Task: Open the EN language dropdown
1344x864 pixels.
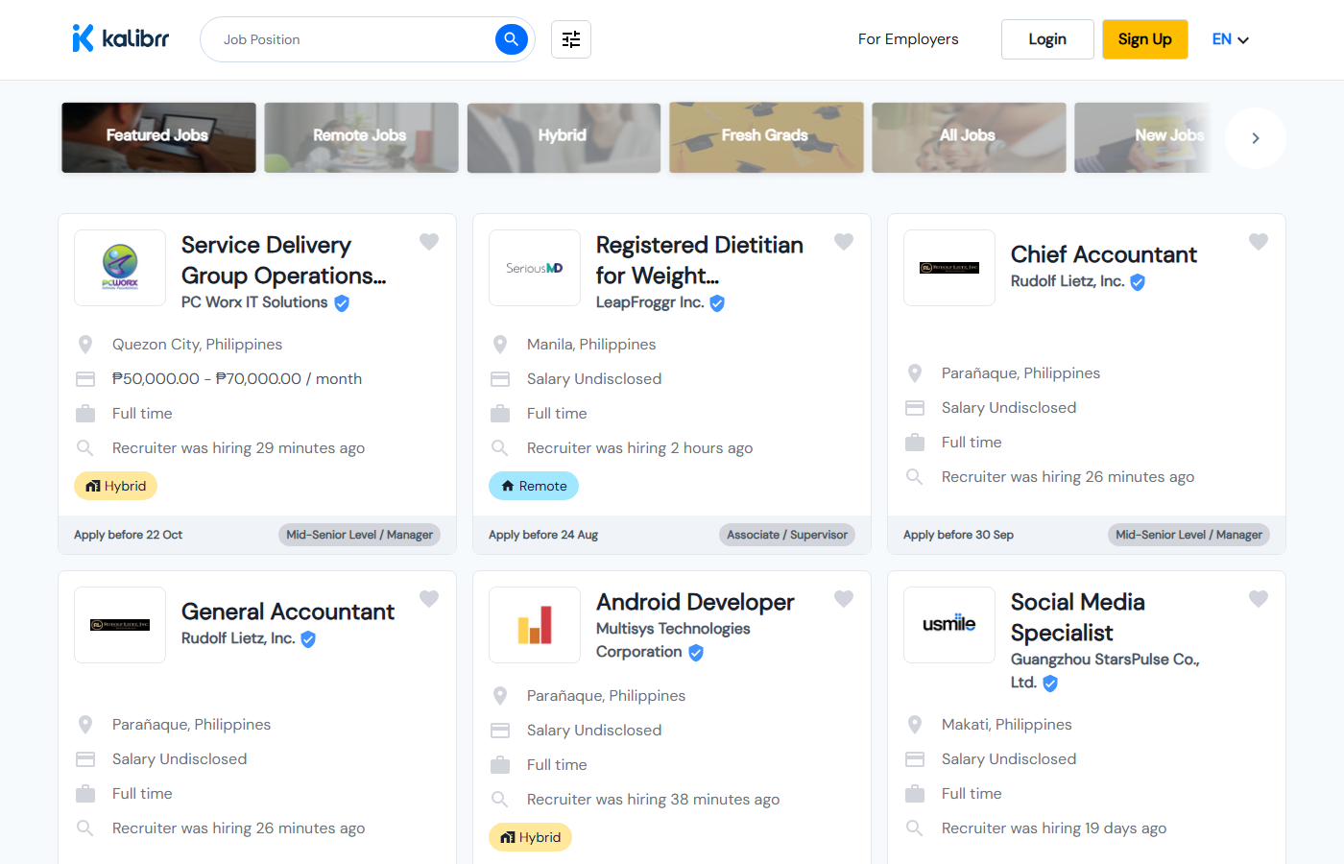Action: [x=1230, y=39]
